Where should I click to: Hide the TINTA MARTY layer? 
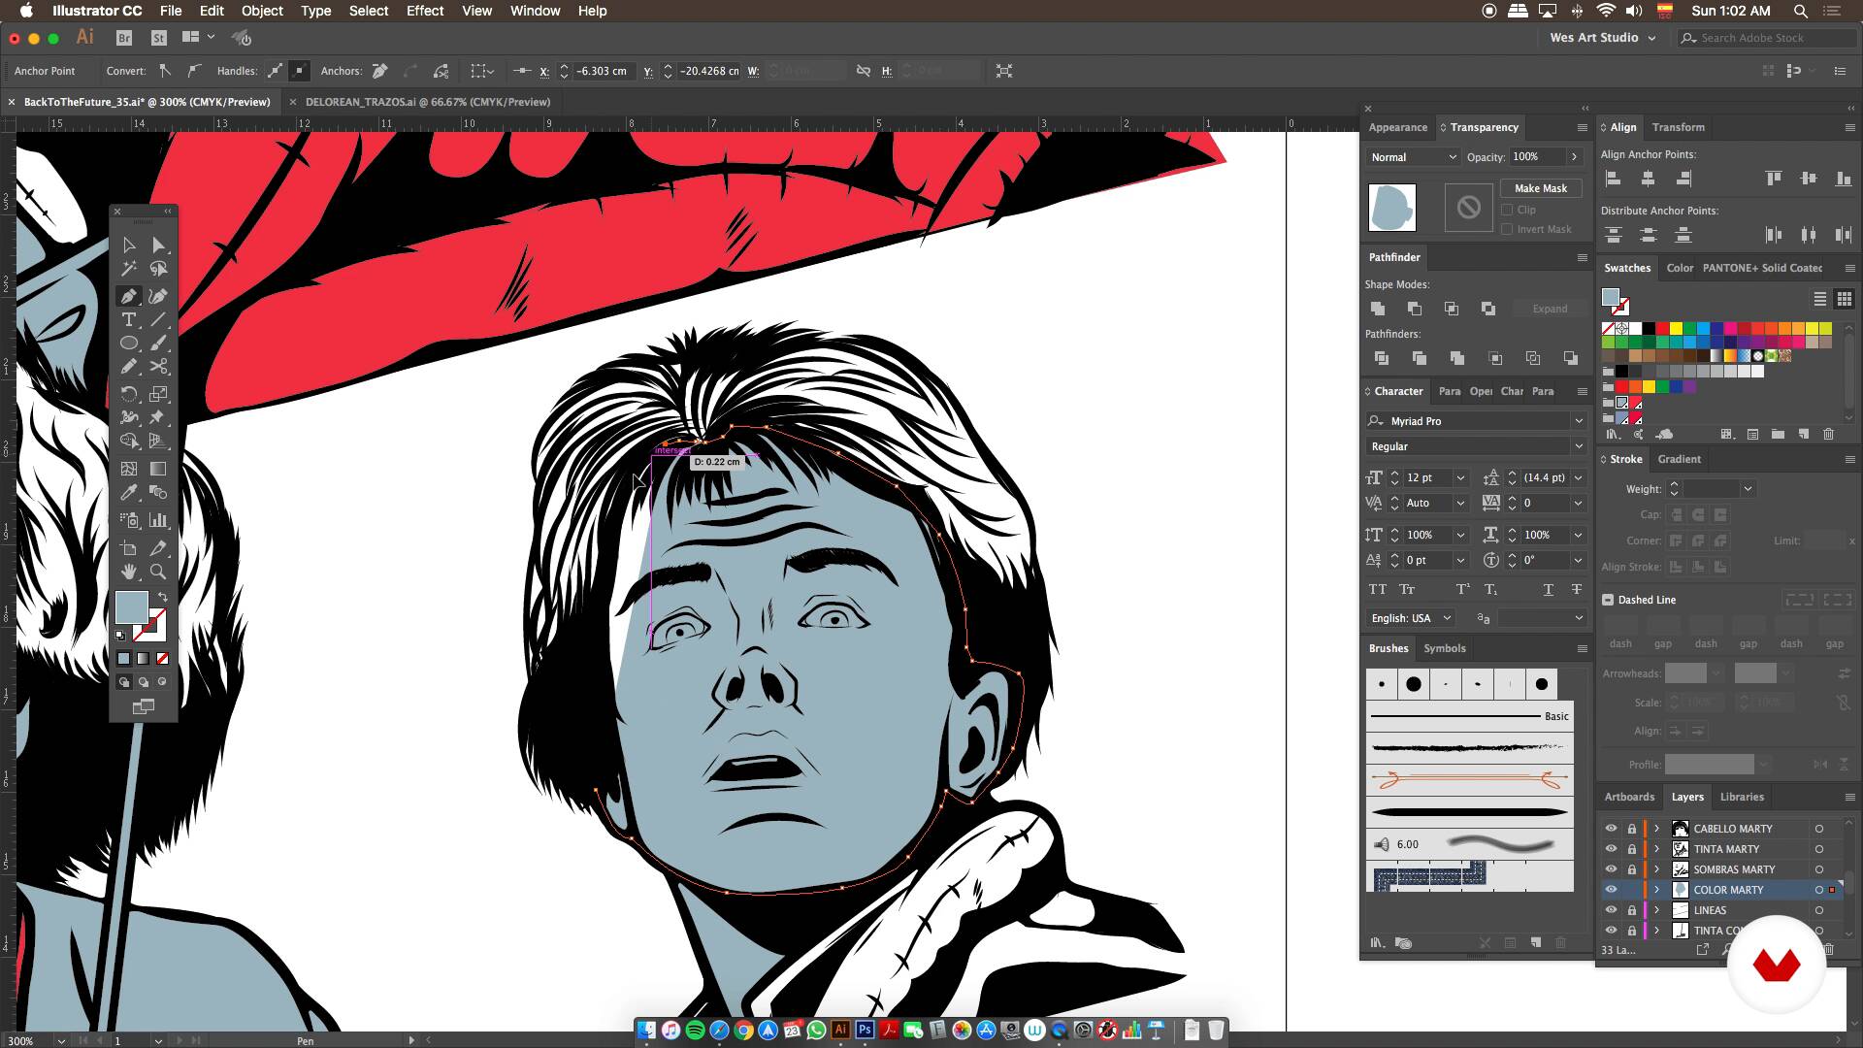point(1611,849)
